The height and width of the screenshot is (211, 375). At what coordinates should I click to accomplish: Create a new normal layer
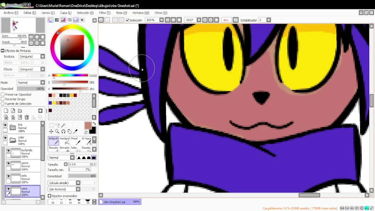(6, 110)
